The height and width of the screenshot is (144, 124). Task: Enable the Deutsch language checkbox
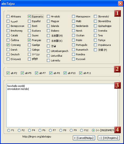pyautogui.click(x=8, y=54)
